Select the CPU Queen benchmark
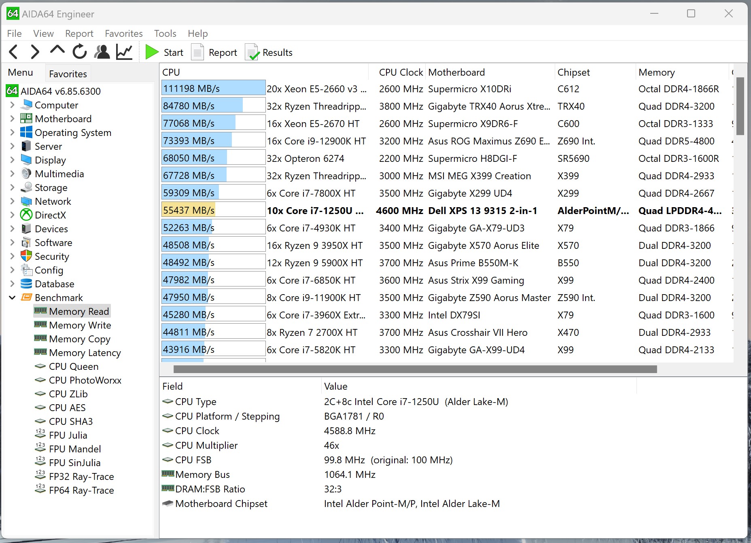The image size is (751, 543). (x=73, y=366)
